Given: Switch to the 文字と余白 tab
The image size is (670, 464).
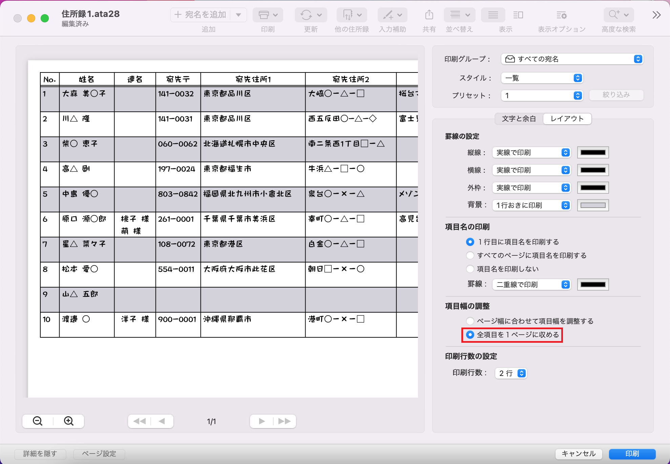Looking at the screenshot, I should pyautogui.click(x=519, y=119).
